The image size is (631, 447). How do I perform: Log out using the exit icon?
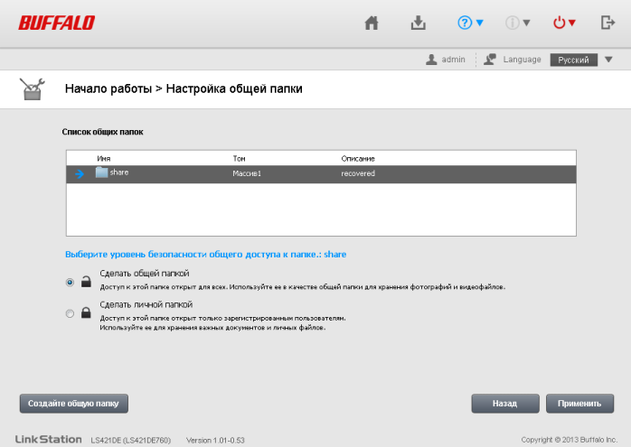pyautogui.click(x=607, y=23)
